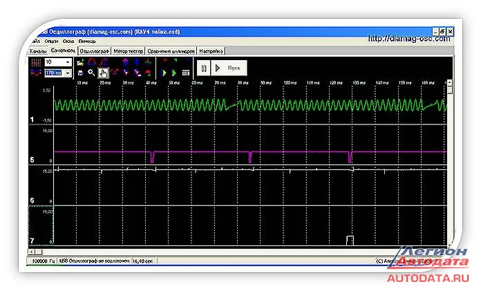Click the 'USB Осциллограф не подключен' status text
This screenshot has height=291, width=481.
pos(94,261)
